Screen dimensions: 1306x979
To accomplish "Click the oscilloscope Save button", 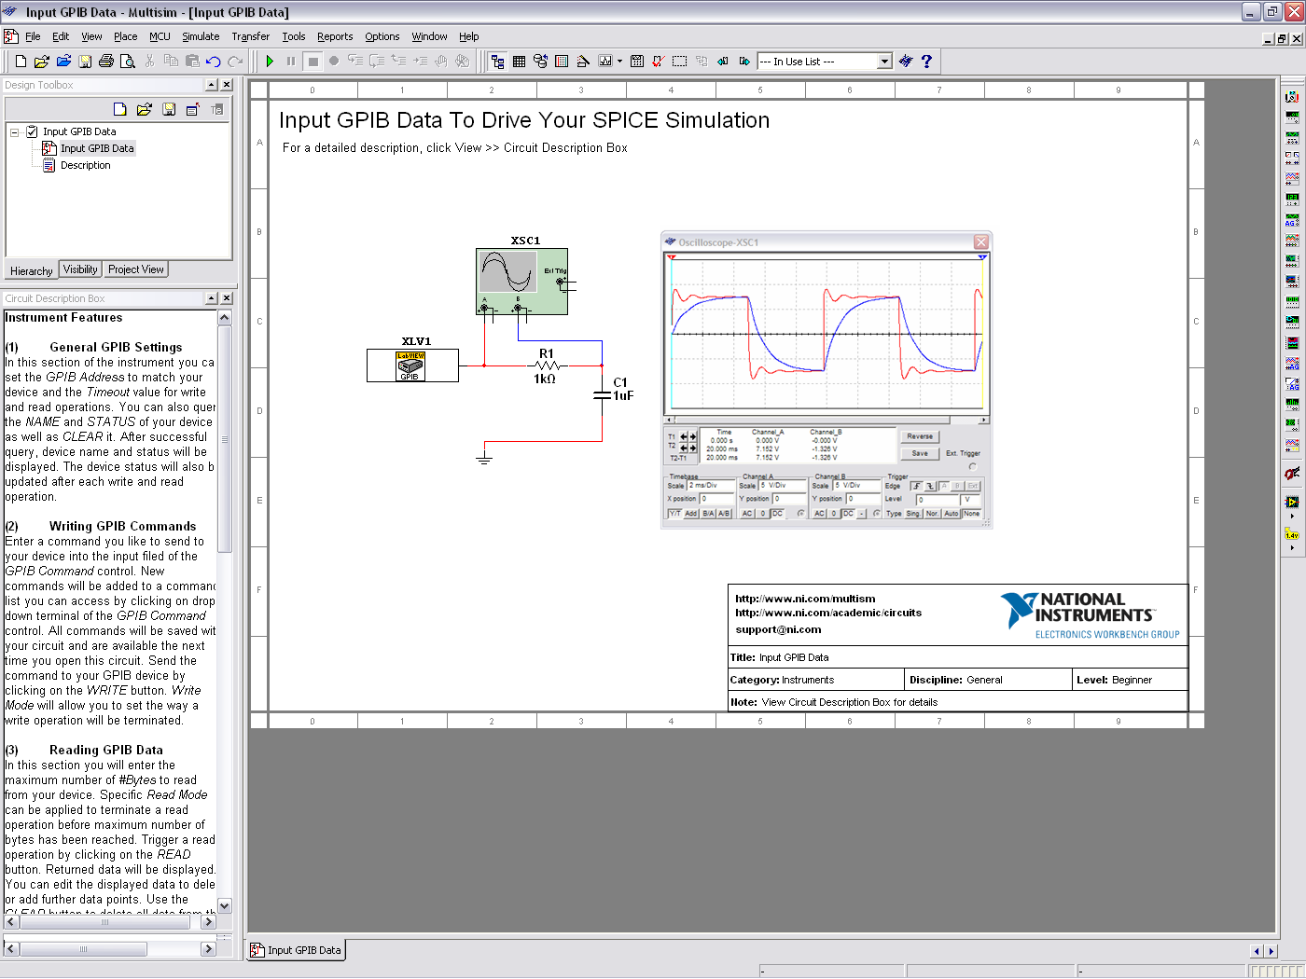I will pyautogui.click(x=920, y=453).
